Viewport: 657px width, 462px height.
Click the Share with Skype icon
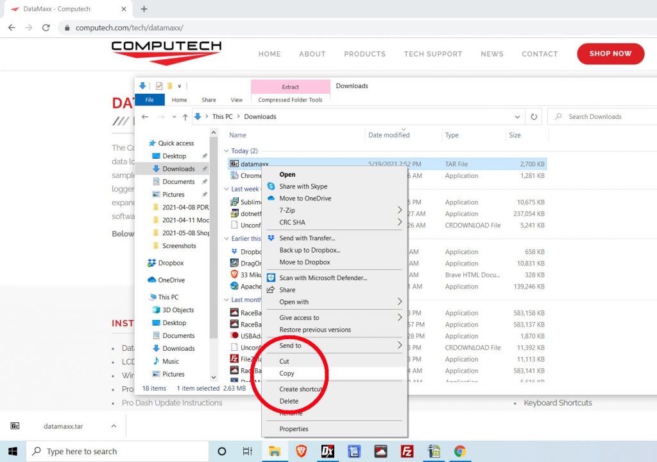(271, 186)
